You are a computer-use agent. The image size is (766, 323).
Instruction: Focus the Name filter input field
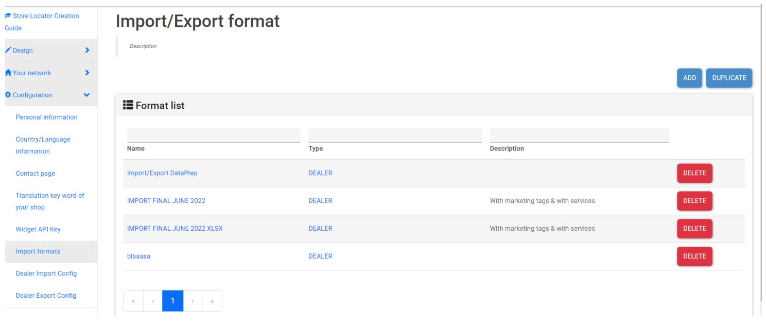coord(214,135)
